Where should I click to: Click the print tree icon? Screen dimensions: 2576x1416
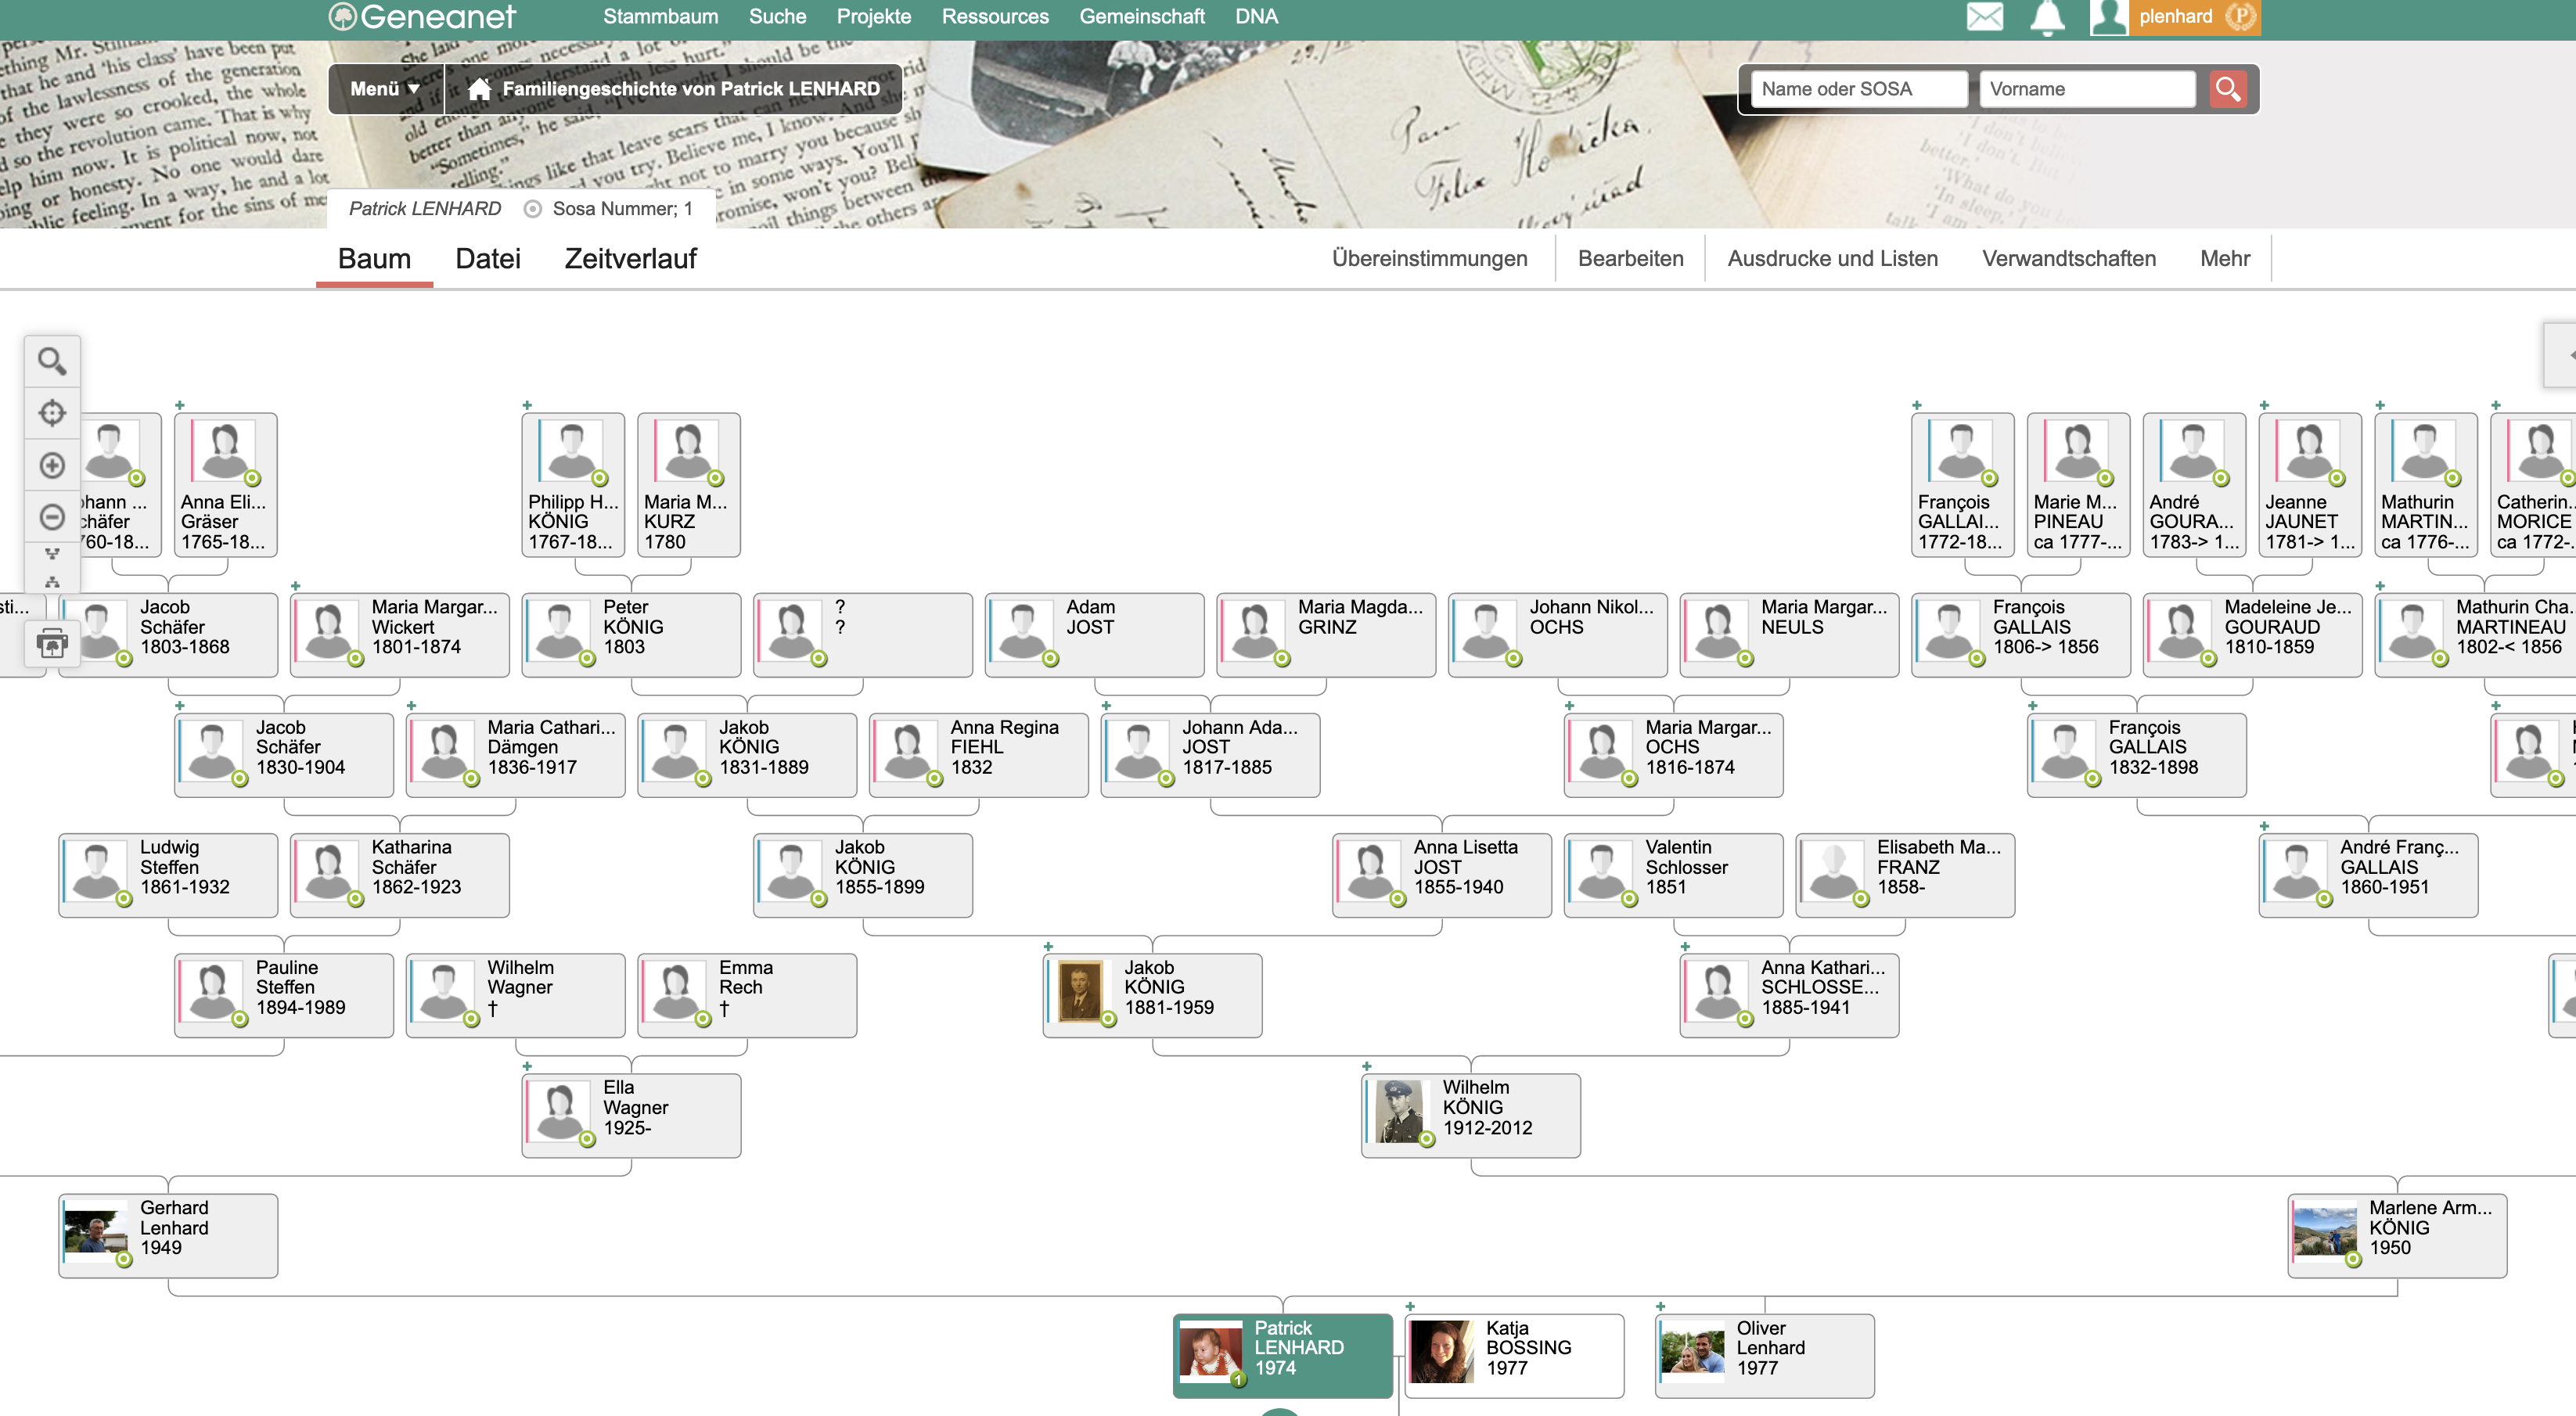[52, 643]
